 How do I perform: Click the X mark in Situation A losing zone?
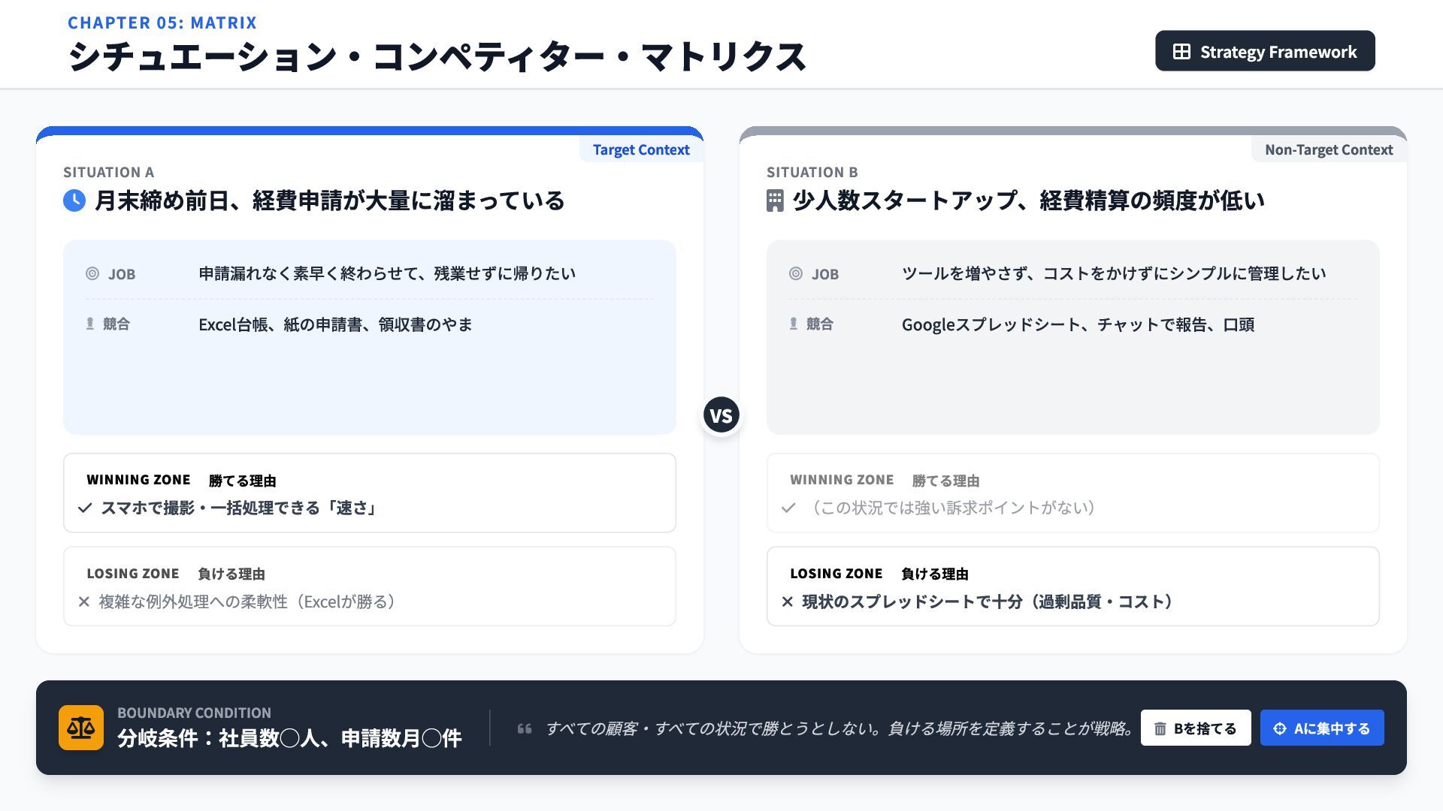pos(84,601)
